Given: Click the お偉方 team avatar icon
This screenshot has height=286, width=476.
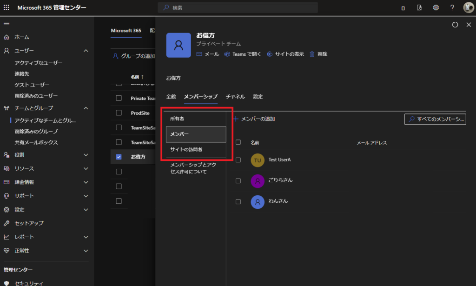Looking at the screenshot, I should (x=178, y=45).
